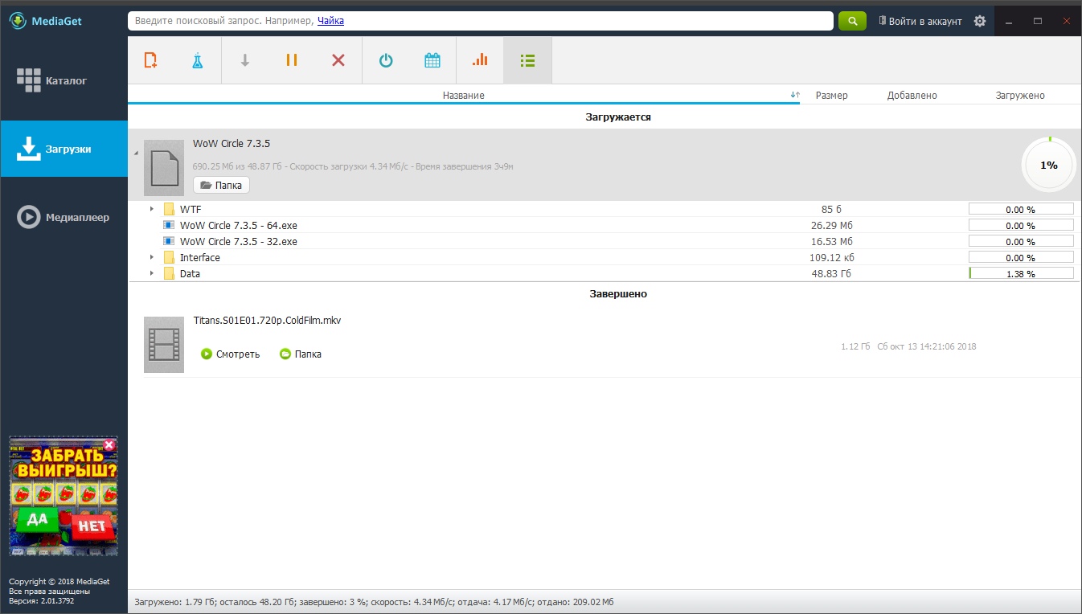Image resolution: width=1082 pixels, height=614 pixels.
Task: Open settings gear icon
Action: 979,22
